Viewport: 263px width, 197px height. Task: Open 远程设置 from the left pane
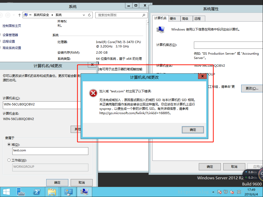point(9,41)
